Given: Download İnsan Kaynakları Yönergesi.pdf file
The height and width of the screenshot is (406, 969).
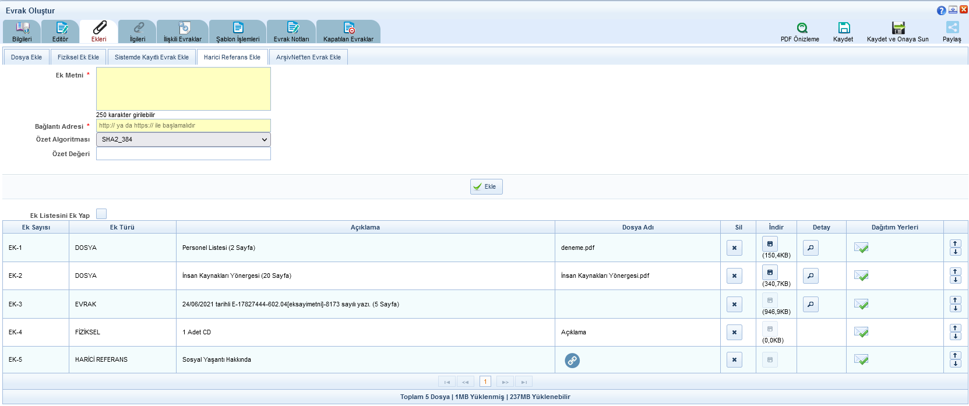Looking at the screenshot, I should pos(770,272).
